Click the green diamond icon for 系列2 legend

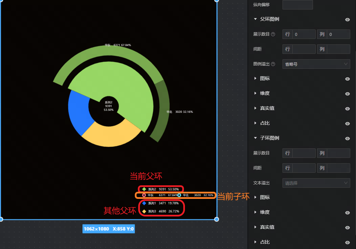(x=144, y=189)
